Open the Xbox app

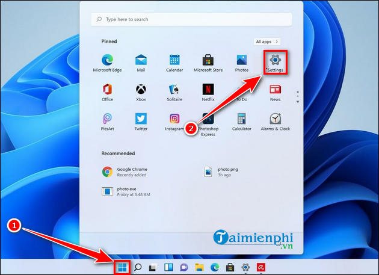click(141, 93)
